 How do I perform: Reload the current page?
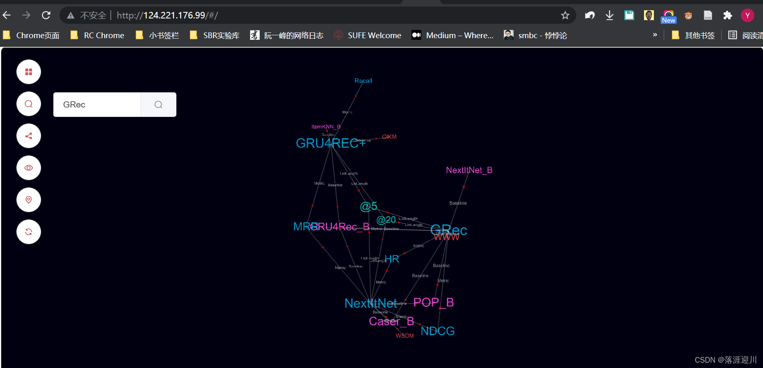(46, 15)
